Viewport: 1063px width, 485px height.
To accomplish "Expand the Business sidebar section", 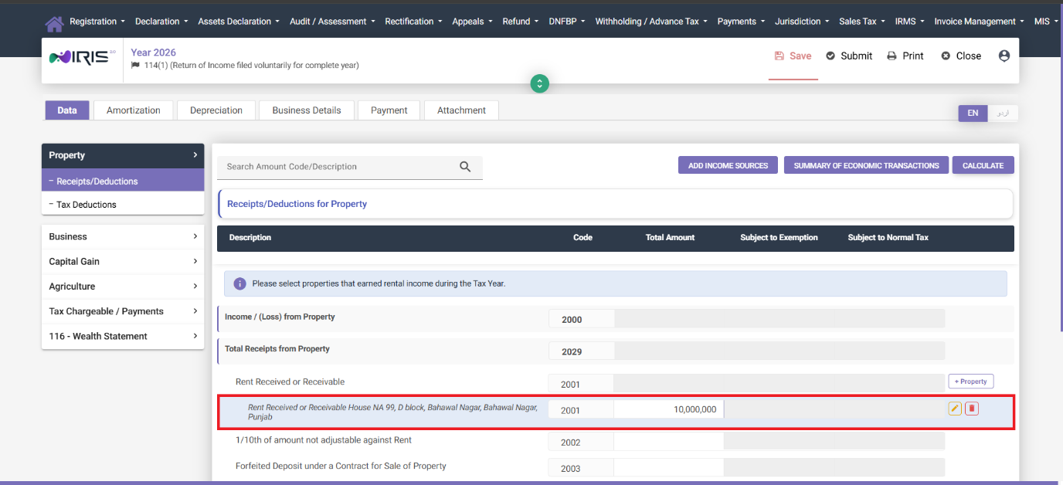I will [123, 236].
